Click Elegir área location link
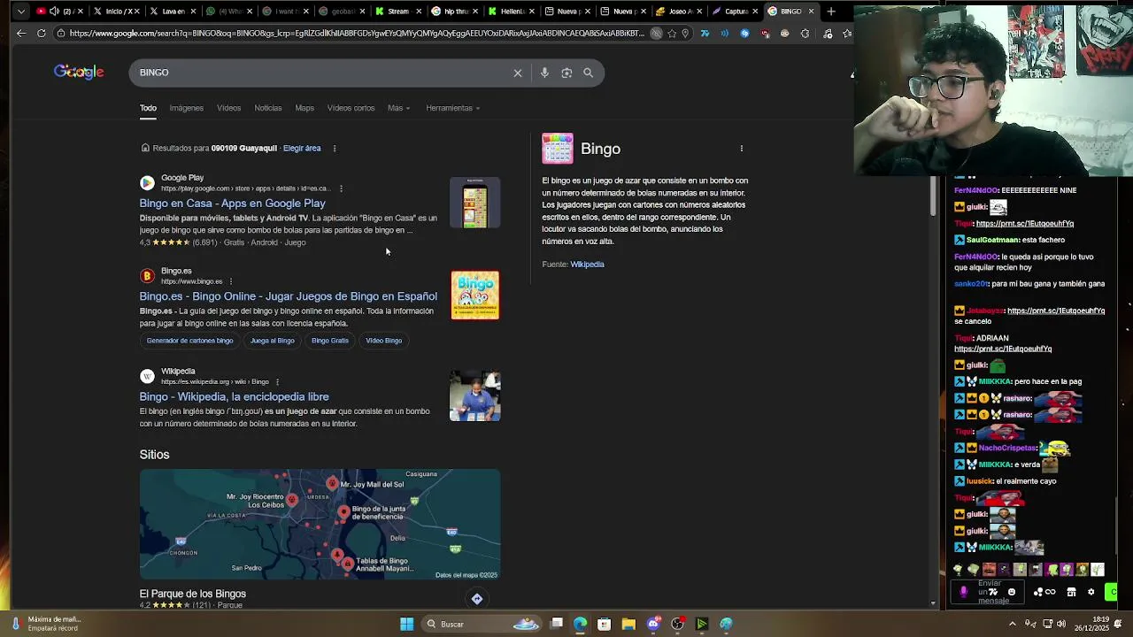This screenshot has height=637, width=1133. 302,148
